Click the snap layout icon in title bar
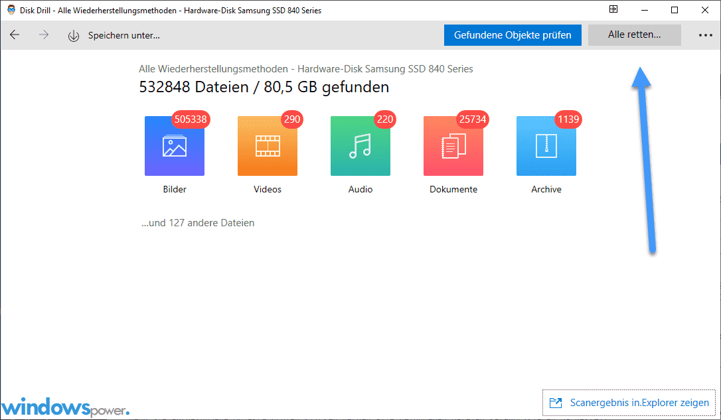 613,9
